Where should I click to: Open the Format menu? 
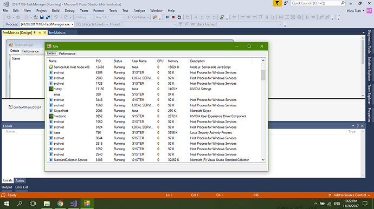(99, 11)
